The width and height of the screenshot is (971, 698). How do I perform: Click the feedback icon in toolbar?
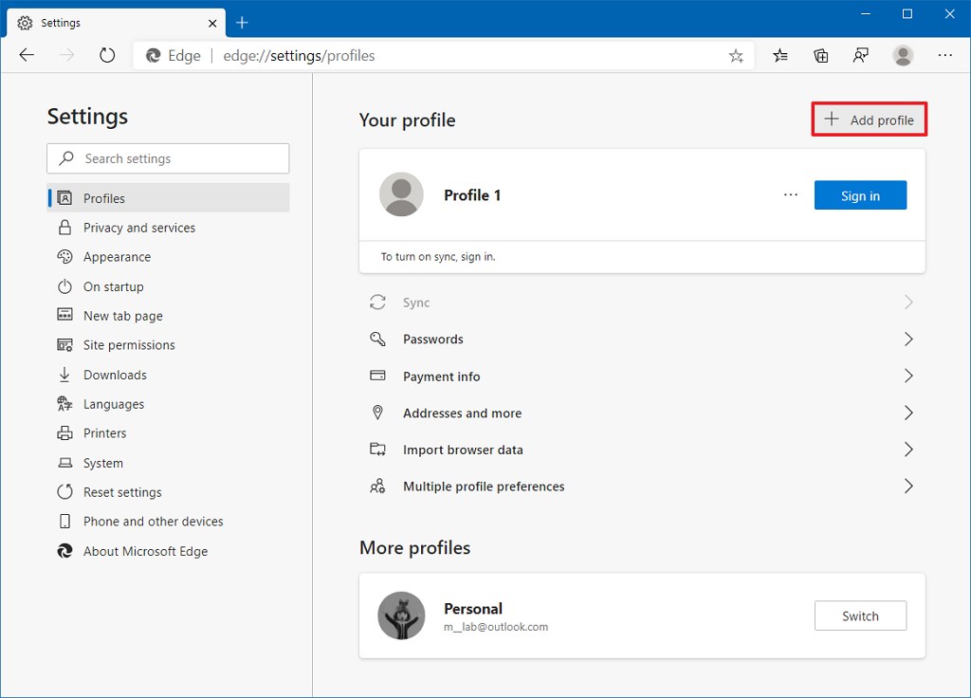tap(861, 56)
